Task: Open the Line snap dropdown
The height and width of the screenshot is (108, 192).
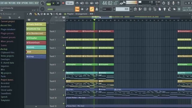Action: (x=107, y=9)
